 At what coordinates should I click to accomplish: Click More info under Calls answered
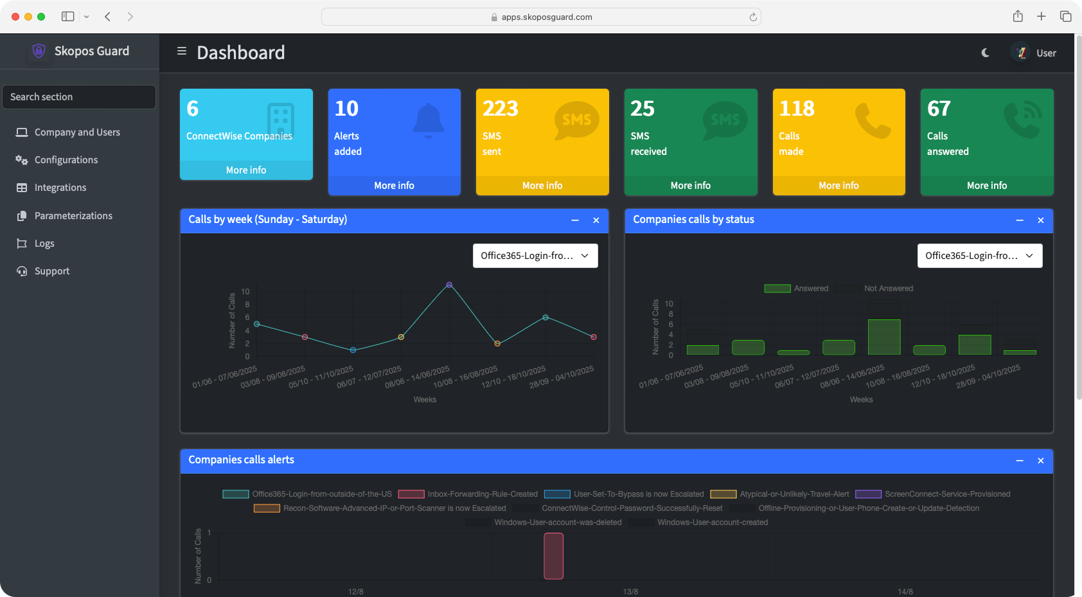(x=986, y=186)
